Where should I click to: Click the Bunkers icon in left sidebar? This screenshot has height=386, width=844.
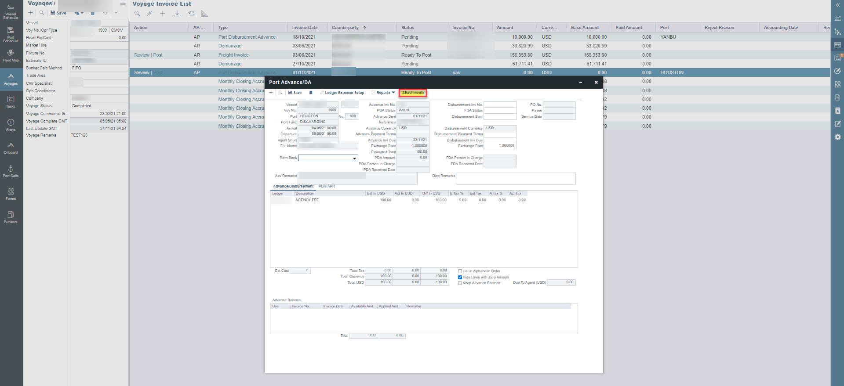[x=11, y=216]
